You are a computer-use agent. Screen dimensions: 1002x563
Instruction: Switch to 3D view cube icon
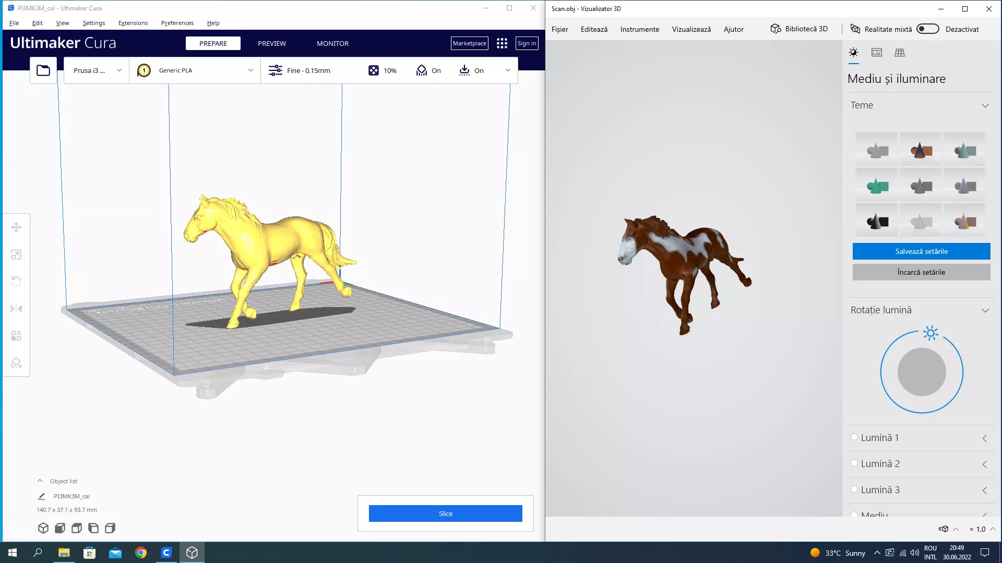coord(43,528)
